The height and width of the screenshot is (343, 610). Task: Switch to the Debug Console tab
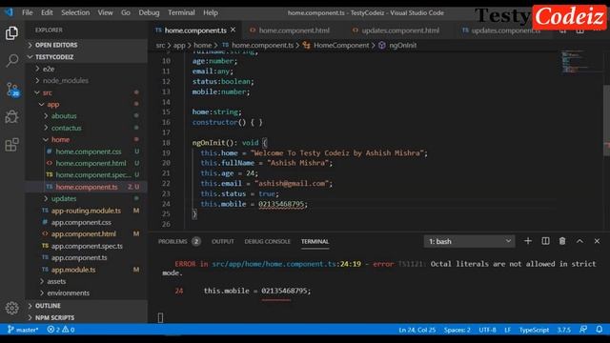[x=267, y=241]
